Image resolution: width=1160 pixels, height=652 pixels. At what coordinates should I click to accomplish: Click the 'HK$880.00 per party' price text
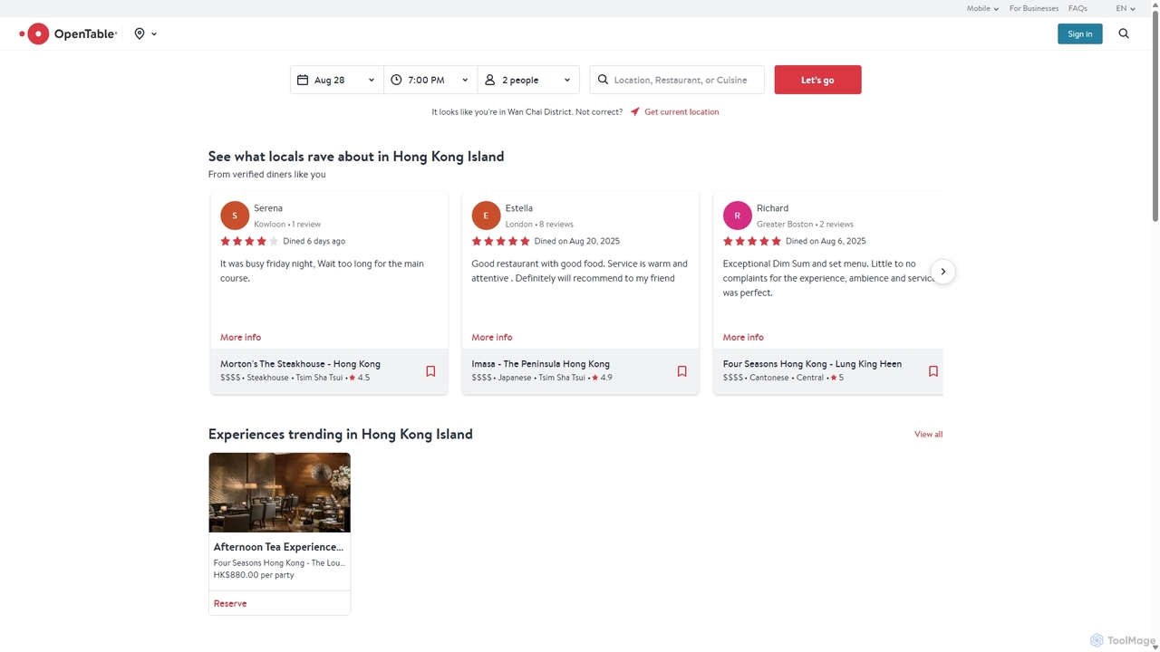pos(254,575)
